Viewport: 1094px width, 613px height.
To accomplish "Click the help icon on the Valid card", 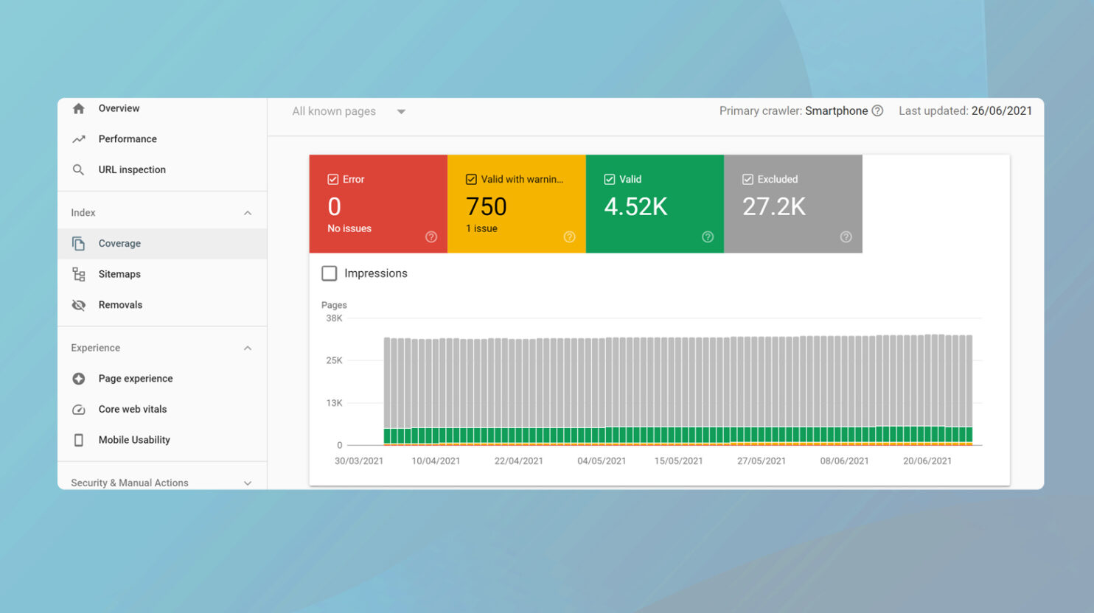I will coord(708,237).
